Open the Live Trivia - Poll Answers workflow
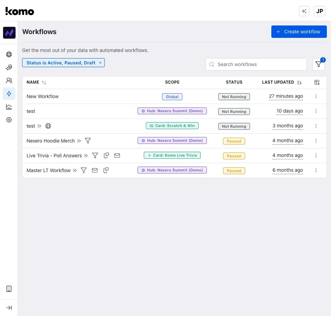The height and width of the screenshot is (316, 331). pyautogui.click(x=54, y=156)
